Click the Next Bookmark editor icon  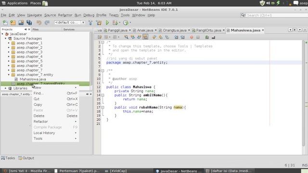coord(161,37)
